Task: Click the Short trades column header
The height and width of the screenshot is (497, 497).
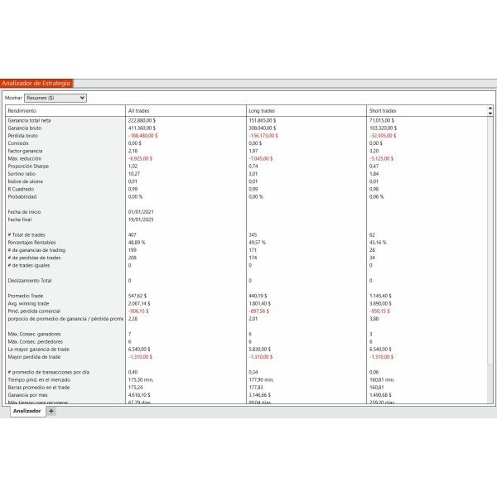Action: tap(382, 110)
